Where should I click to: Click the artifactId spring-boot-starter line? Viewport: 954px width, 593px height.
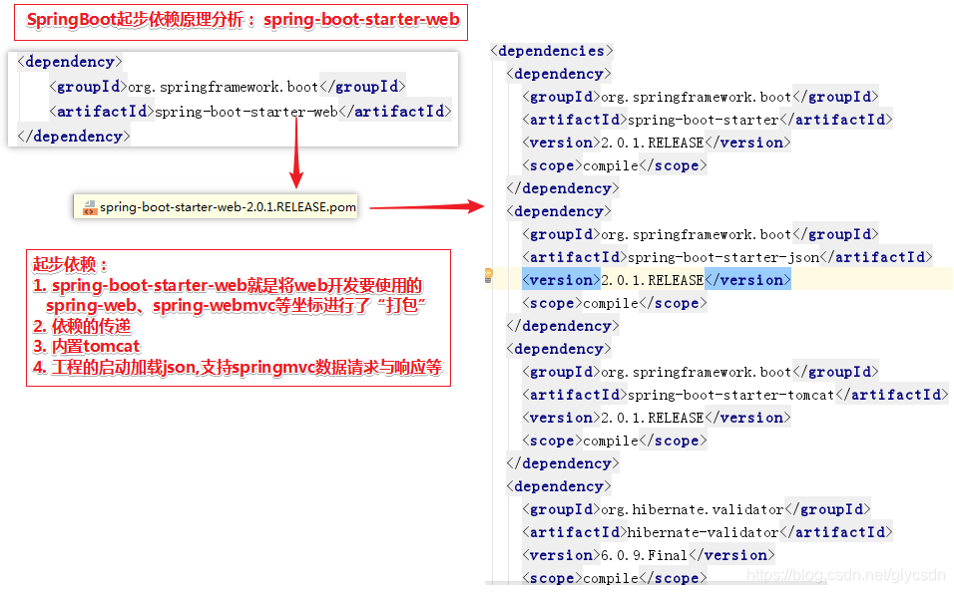[x=707, y=120]
